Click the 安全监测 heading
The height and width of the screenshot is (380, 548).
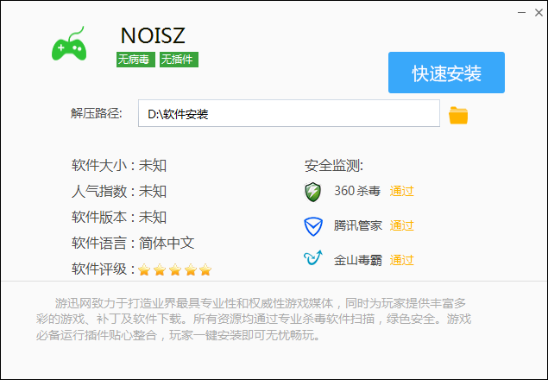point(334,166)
